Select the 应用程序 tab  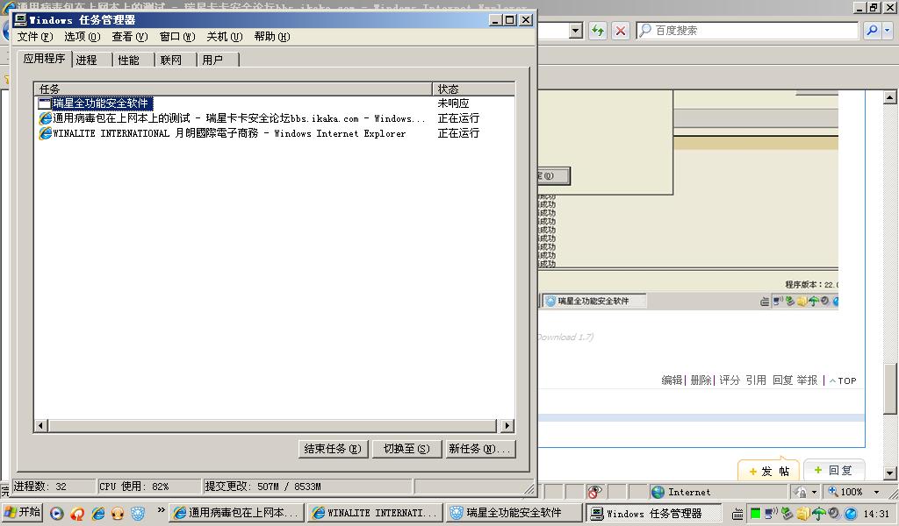coord(44,59)
